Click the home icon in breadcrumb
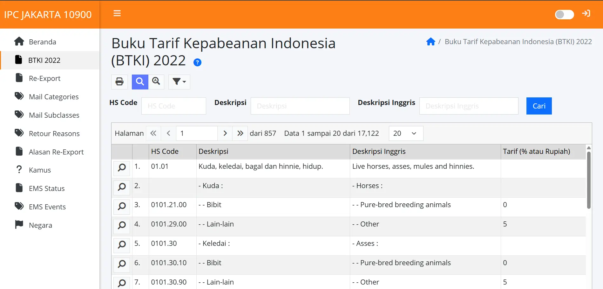This screenshot has width=603, height=289. pos(431,42)
